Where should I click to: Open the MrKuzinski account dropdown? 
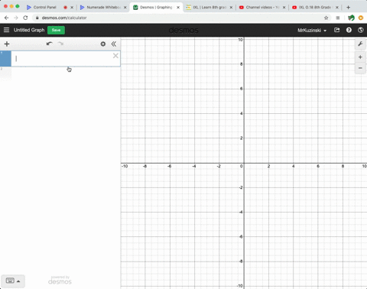pos(312,31)
